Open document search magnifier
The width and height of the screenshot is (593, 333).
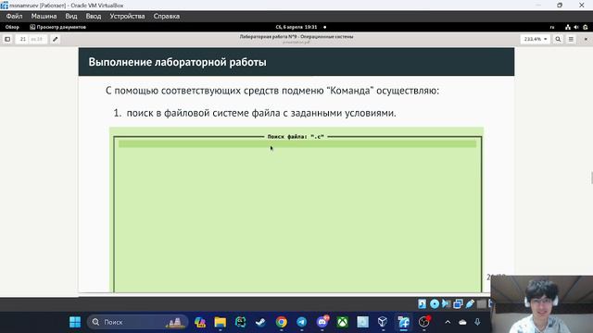click(x=558, y=39)
